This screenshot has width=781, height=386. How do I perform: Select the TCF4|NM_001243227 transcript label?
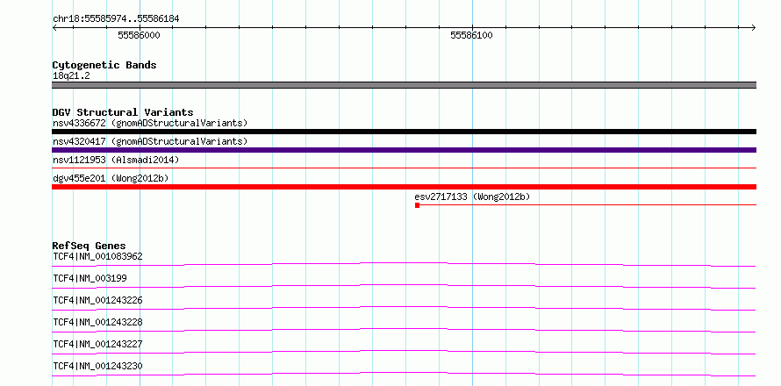(x=97, y=344)
